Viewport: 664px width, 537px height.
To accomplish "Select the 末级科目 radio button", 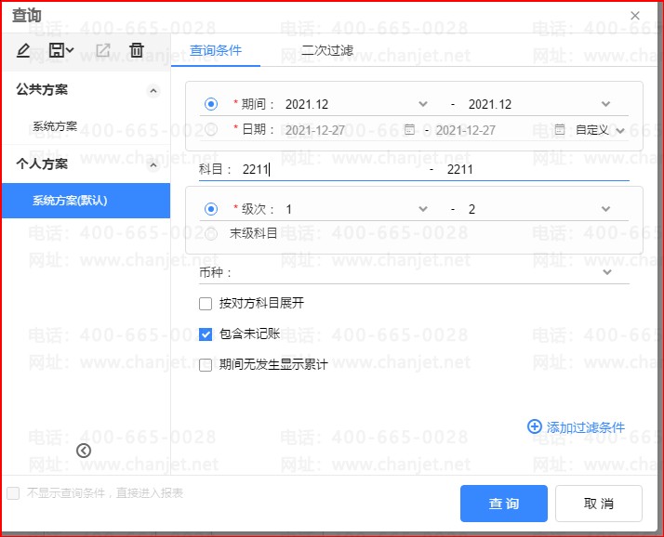I will pos(211,233).
